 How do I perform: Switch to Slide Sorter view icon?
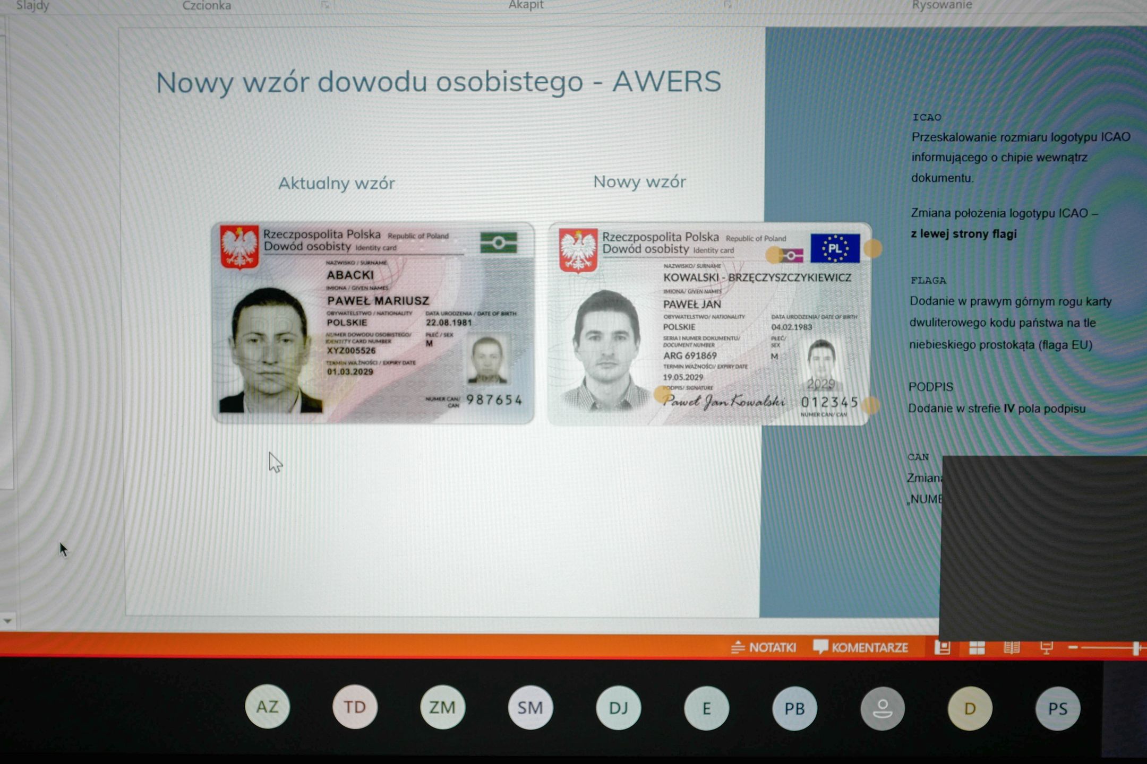977,648
